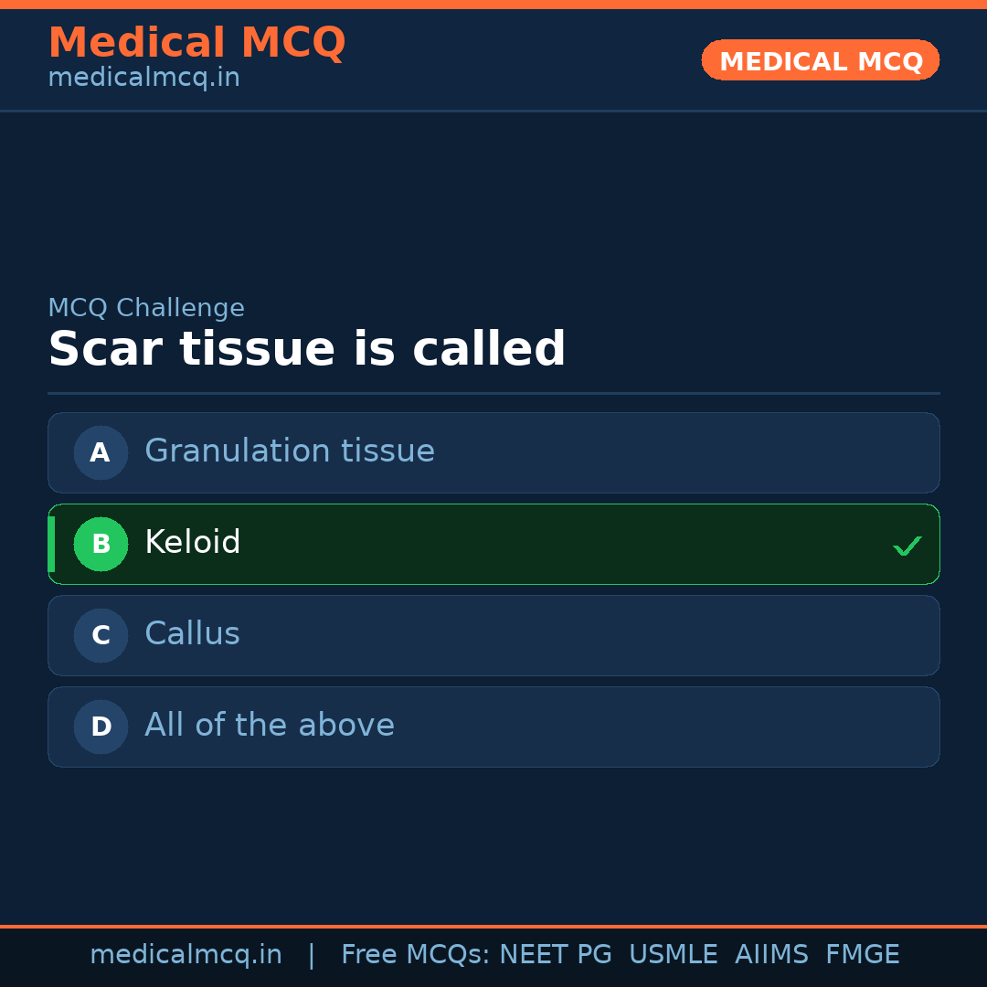Click the green left accent bar beside Keloid
This screenshot has width=987, height=987.
51,544
